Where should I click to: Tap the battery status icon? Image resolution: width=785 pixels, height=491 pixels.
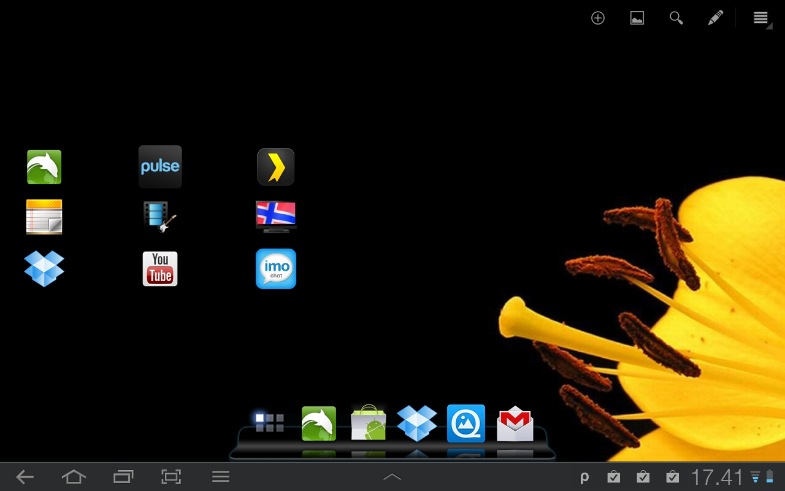770,477
